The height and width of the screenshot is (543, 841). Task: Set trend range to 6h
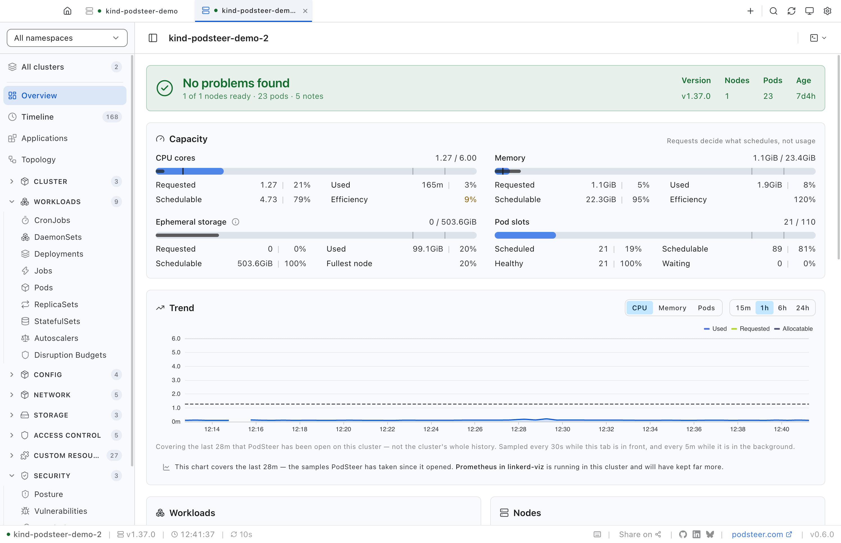782,308
